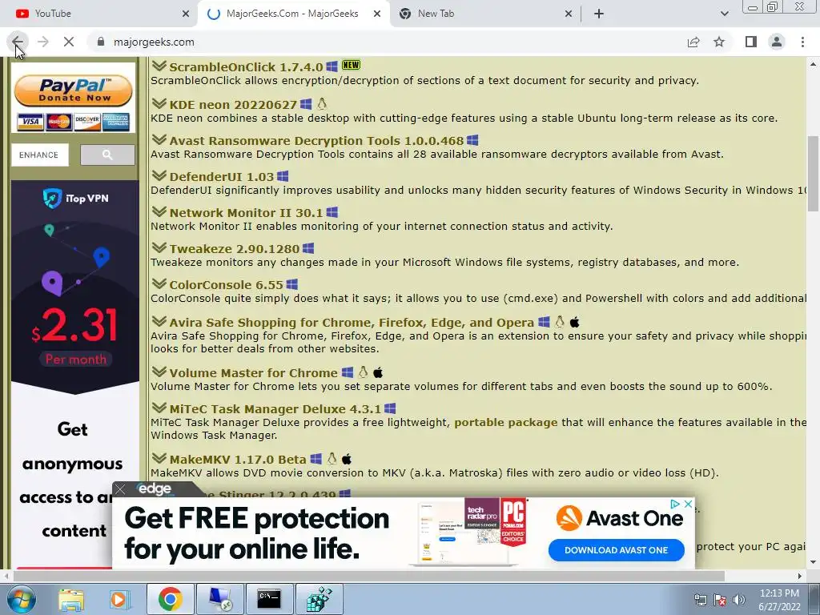Open the iTop VPN advertisement
820x615 pixels.
[x=74, y=374]
